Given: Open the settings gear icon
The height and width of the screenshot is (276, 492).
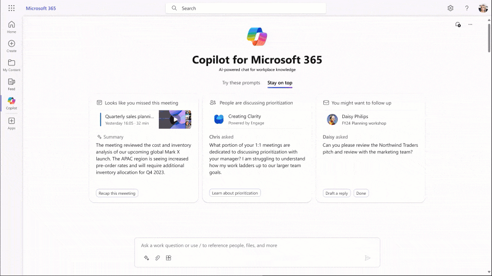Looking at the screenshot, I should [450, 8].
